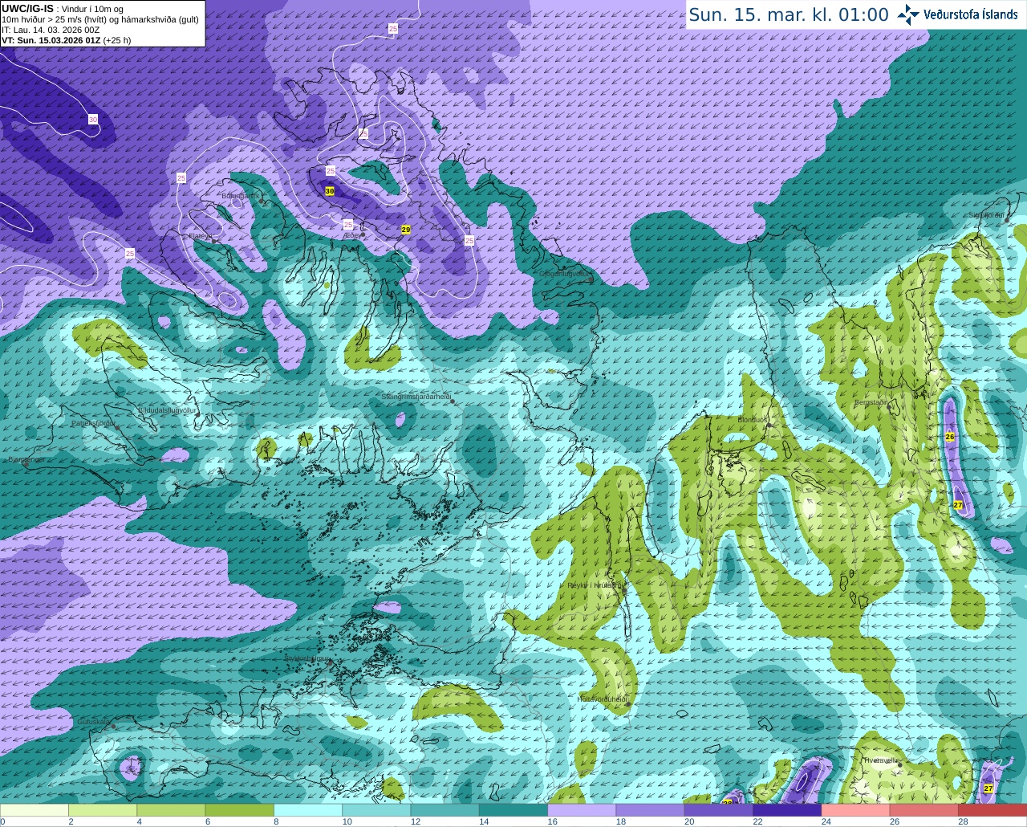The height and width of the screenshot is (827, 1027).
Task: Click the '10m hviður > 25 m/s' description line
Action: [100, 19]
